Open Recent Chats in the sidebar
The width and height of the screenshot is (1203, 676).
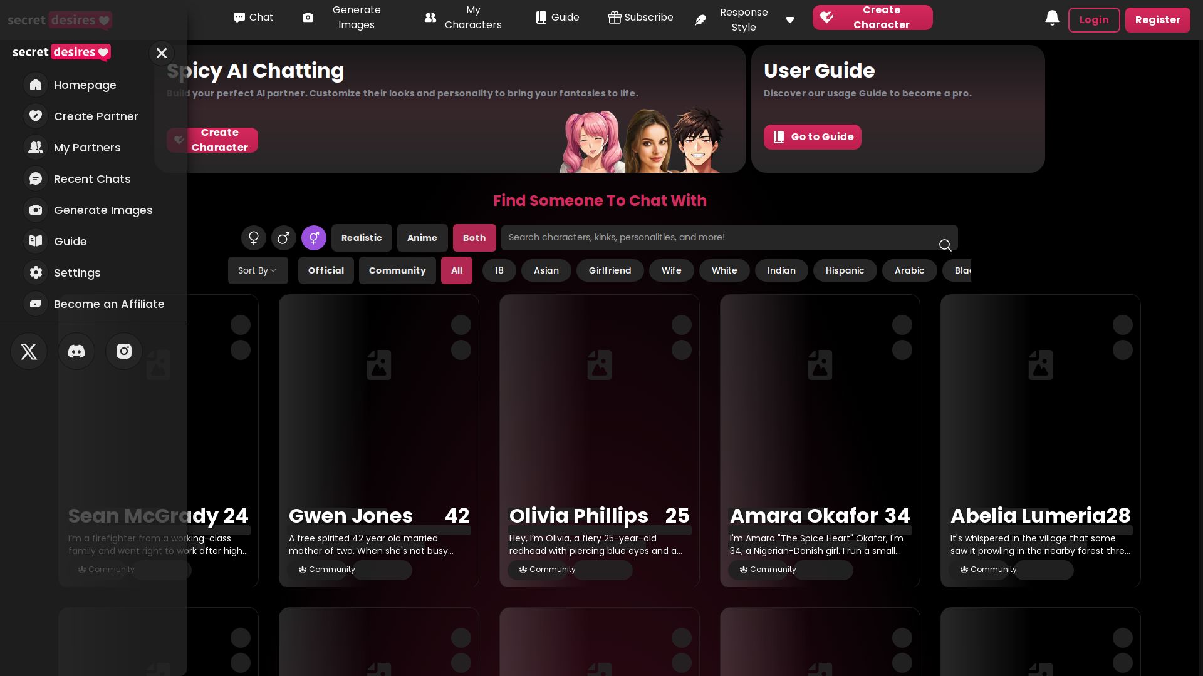[x=92, y=179]
